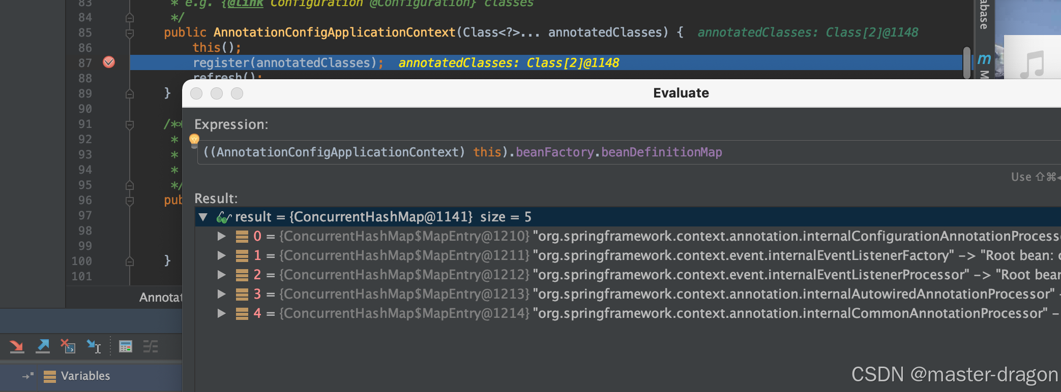The image size is (1061, 392).
Task: Click the restore layout arrow beside Variables
Action: pos(28,376)
